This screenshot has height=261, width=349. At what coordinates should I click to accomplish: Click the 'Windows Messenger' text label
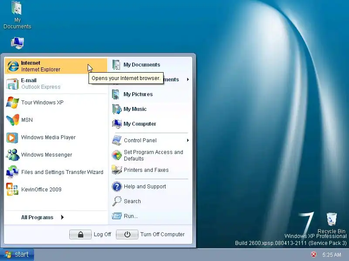pyautogui.click(x=47, y=155)
